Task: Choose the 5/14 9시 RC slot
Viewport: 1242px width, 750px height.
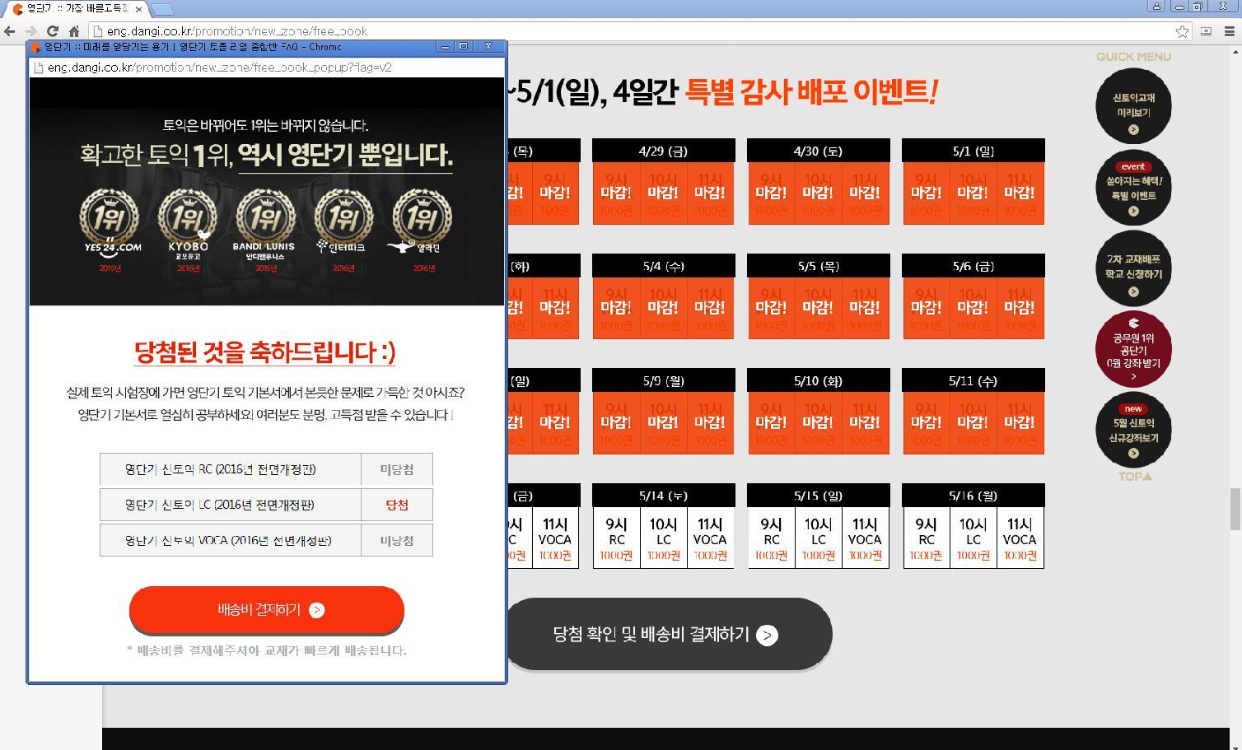Action: coord(616,538)
